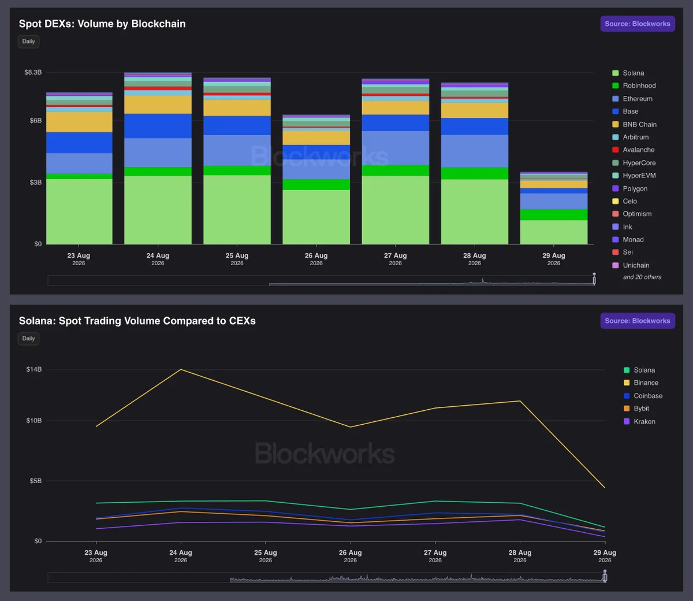
Task: Toggle the Base legend entry
Action: [625, 112]
